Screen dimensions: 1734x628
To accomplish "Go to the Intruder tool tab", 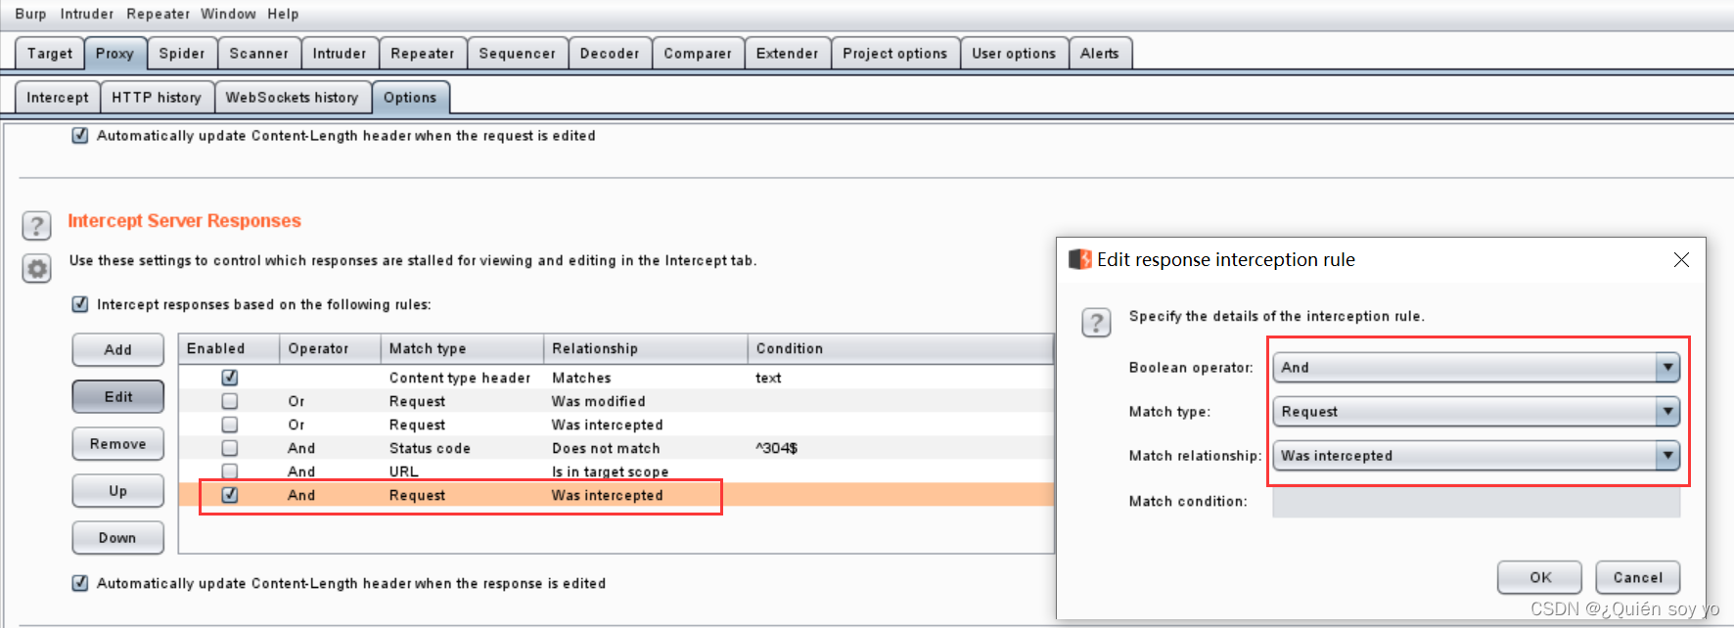I will tap(340, 54).
